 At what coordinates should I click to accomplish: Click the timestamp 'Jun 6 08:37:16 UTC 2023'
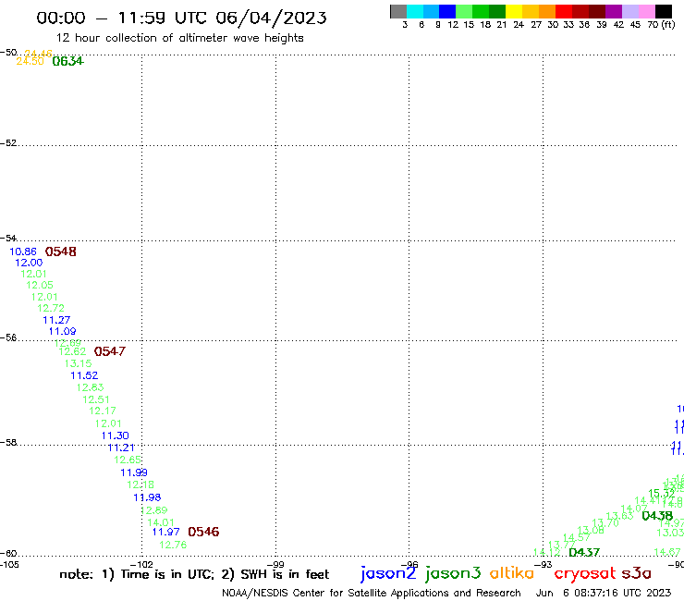(x=604, y=593)
